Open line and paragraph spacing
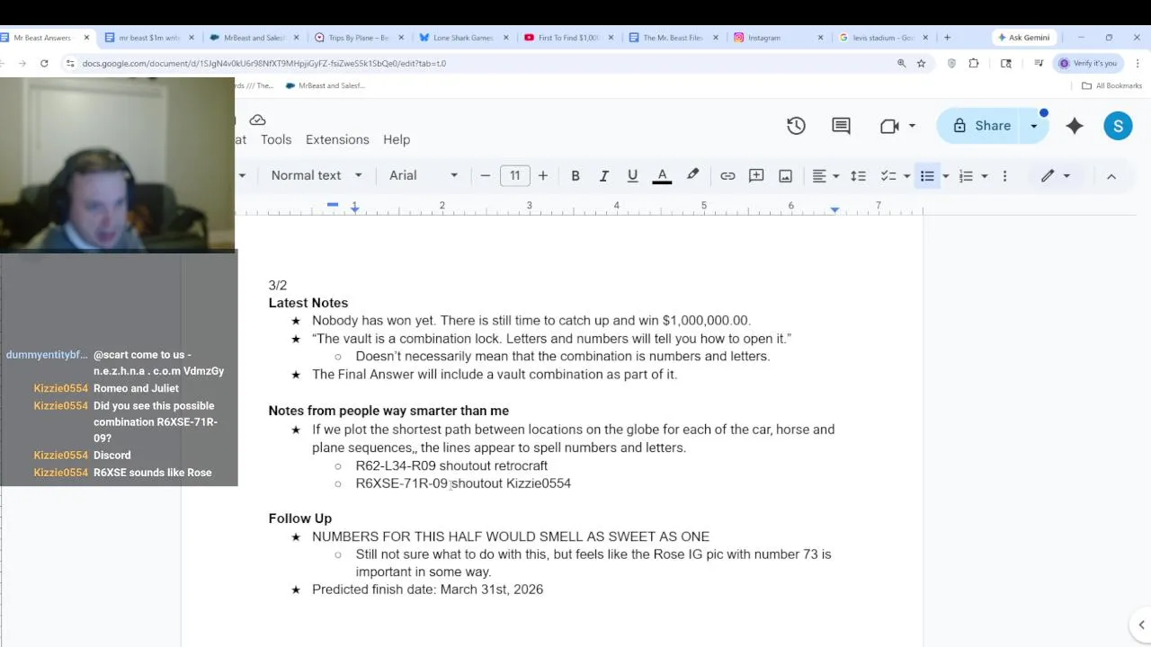The width and height of the screenshot is (1151, 647). coord(858,175)
